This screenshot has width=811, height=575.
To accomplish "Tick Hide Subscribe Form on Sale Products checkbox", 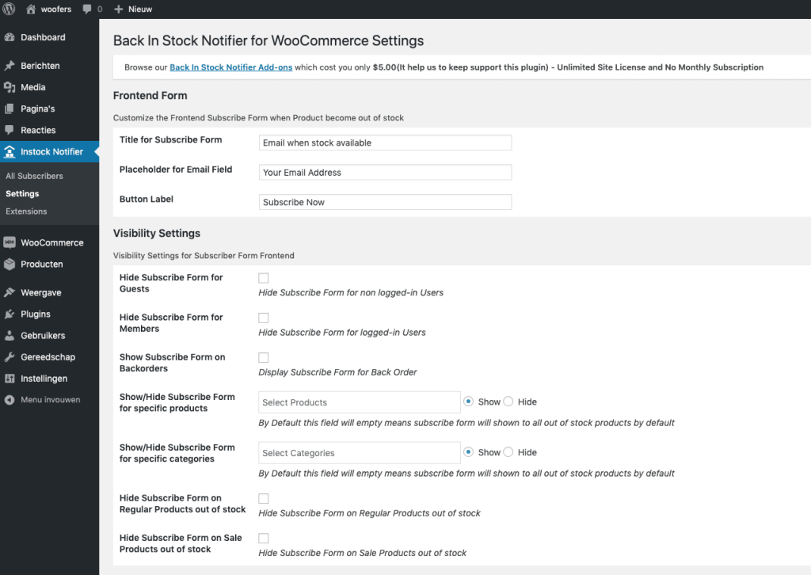I will tap(263, 539).
